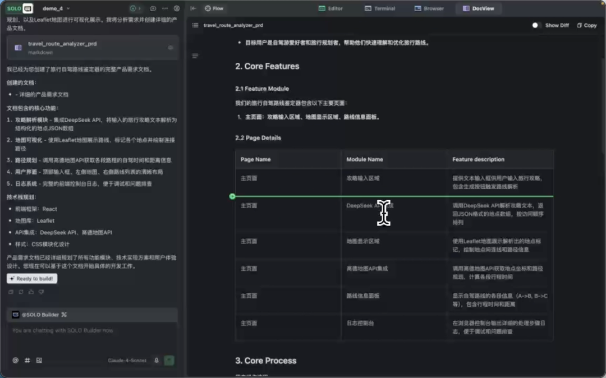Click the Ready to build! button
606x378 pixels.
pyautogui.click(x=32, y=278)
